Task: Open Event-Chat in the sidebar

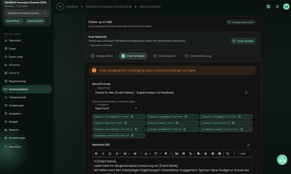Action: pyautogui.click(x=27, y=57)
